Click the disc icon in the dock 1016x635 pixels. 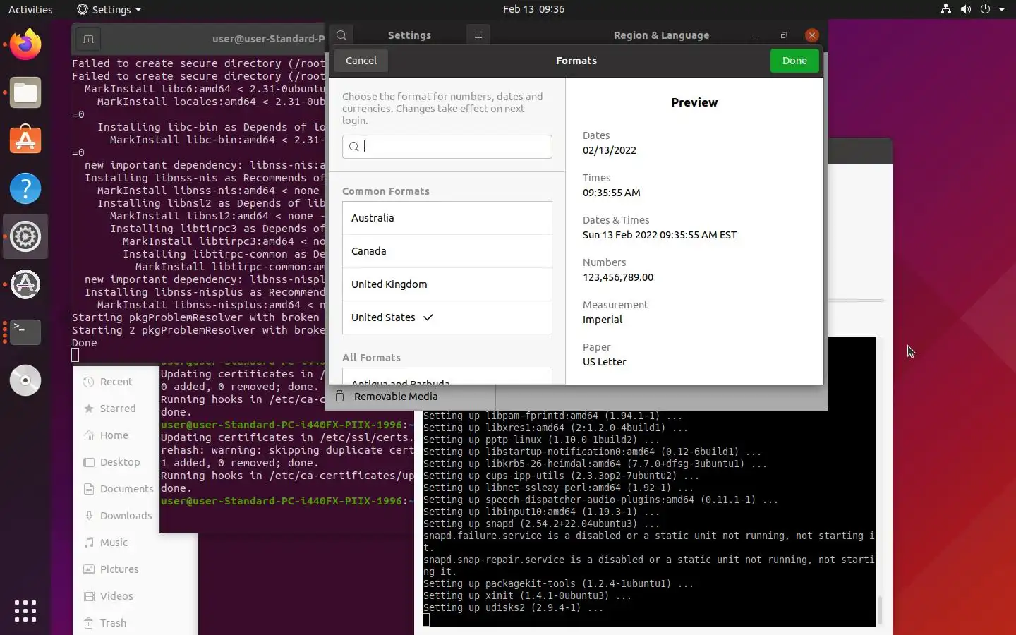pos(25,380)
